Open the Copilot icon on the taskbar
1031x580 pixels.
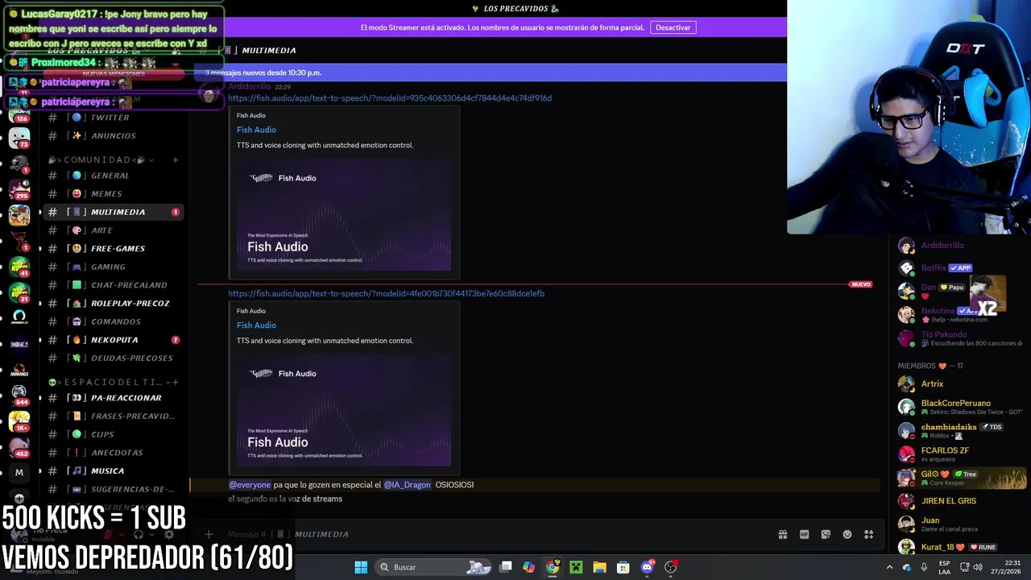528,567
